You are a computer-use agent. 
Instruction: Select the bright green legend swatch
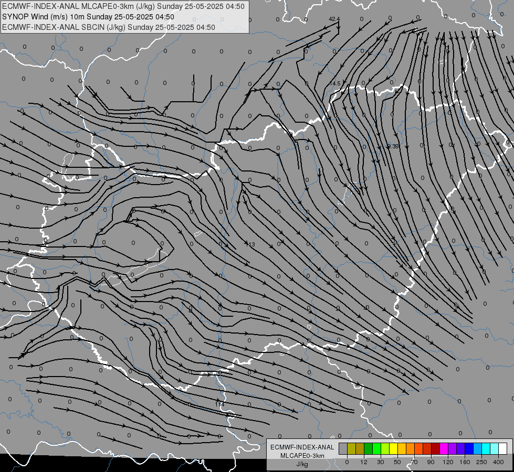[x=376, y=448]
